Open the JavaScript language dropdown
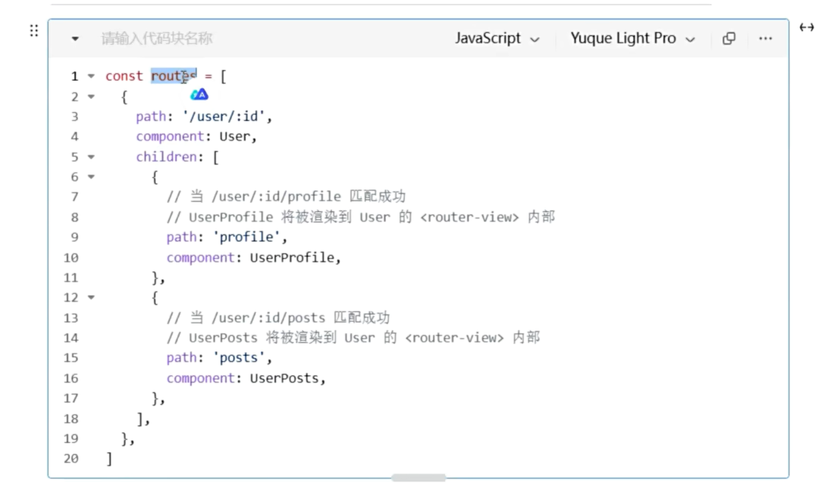 click(497, 39)
